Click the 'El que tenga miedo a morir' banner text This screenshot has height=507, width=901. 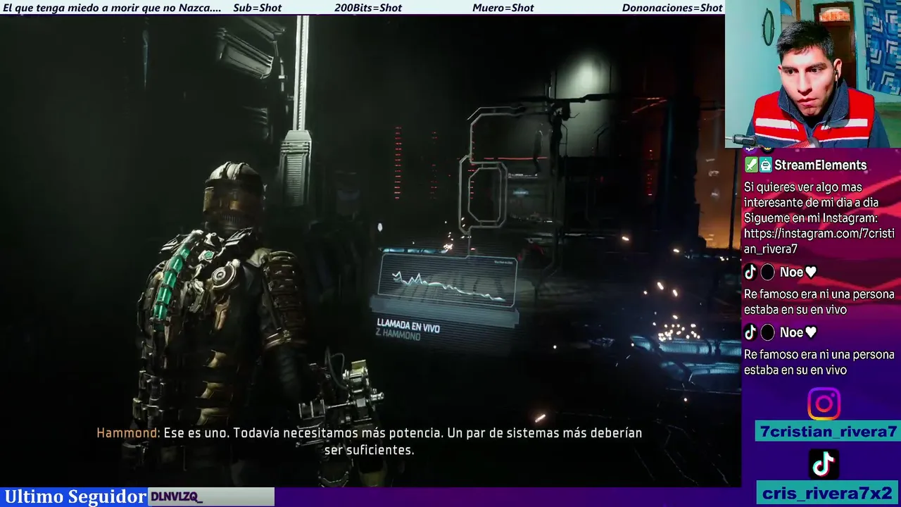[x=112, y=8]
